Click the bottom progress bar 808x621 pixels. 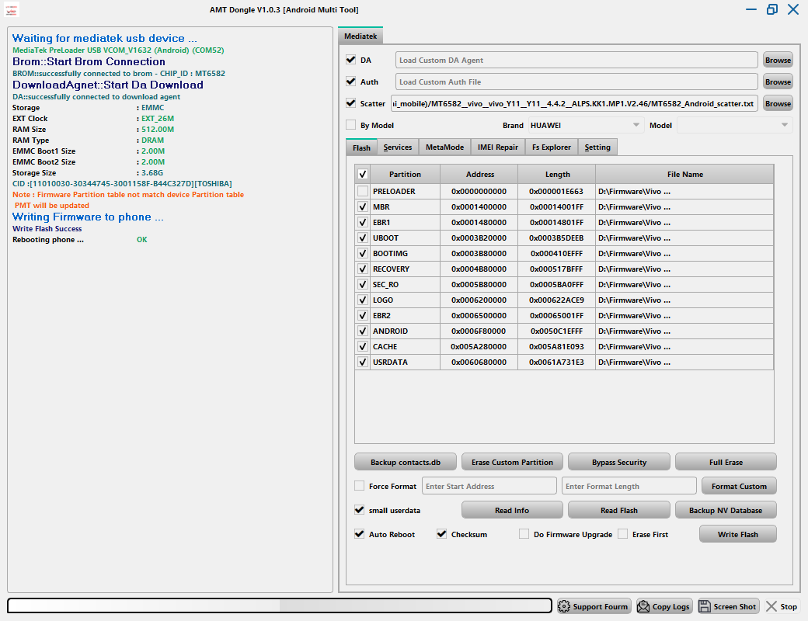(280, 605)
